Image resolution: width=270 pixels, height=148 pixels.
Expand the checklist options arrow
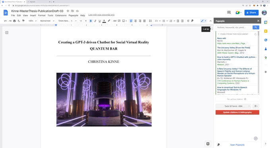tap(160, 21)
